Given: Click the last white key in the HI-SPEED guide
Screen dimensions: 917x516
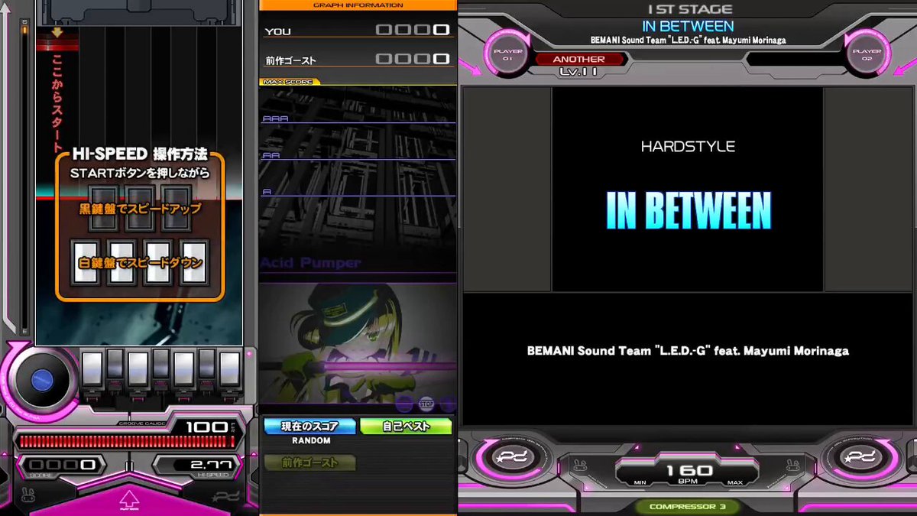Looking at the screenshot, I should (x=194, y=262).
